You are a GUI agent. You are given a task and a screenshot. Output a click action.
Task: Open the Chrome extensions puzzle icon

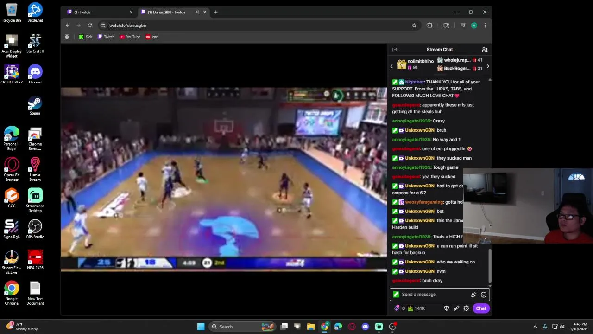(430, 26)
